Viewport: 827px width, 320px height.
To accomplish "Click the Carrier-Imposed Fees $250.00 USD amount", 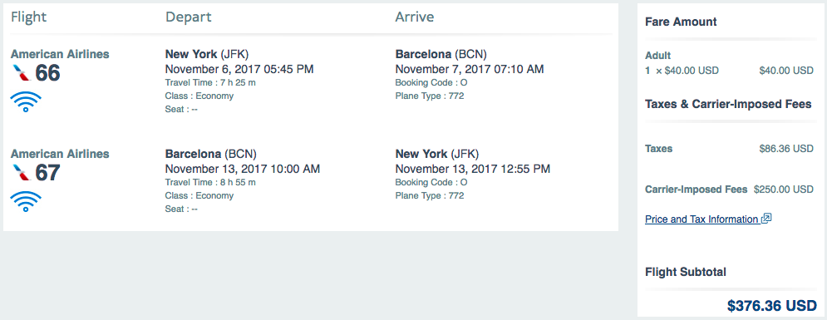I will coord(784,190).
